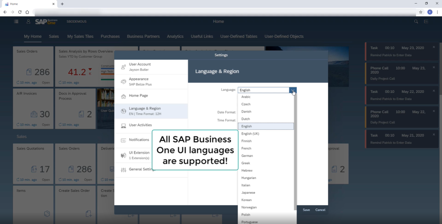The image size is (442, 224).
Task: Bookmark this page with the star icon
Action: (421, 12)
